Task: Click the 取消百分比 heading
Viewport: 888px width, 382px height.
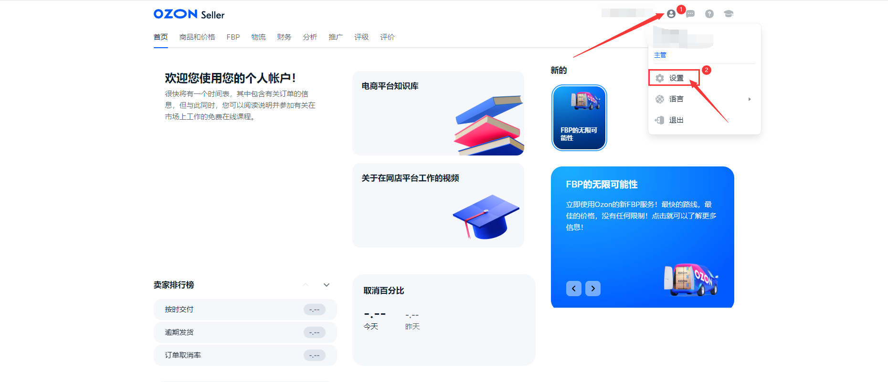Action: pyautogui.click(x=384, y=290)
